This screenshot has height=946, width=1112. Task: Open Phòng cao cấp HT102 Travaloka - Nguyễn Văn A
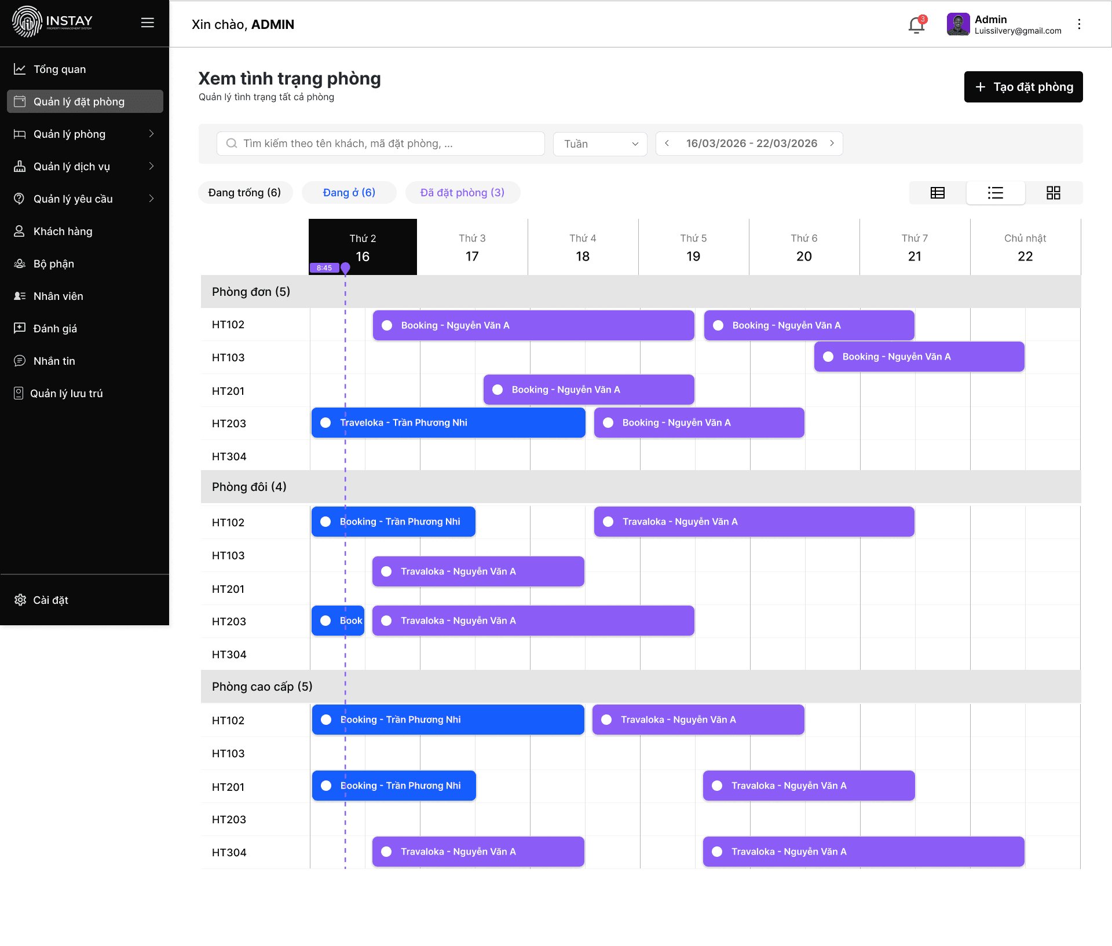tap(698, 720)
